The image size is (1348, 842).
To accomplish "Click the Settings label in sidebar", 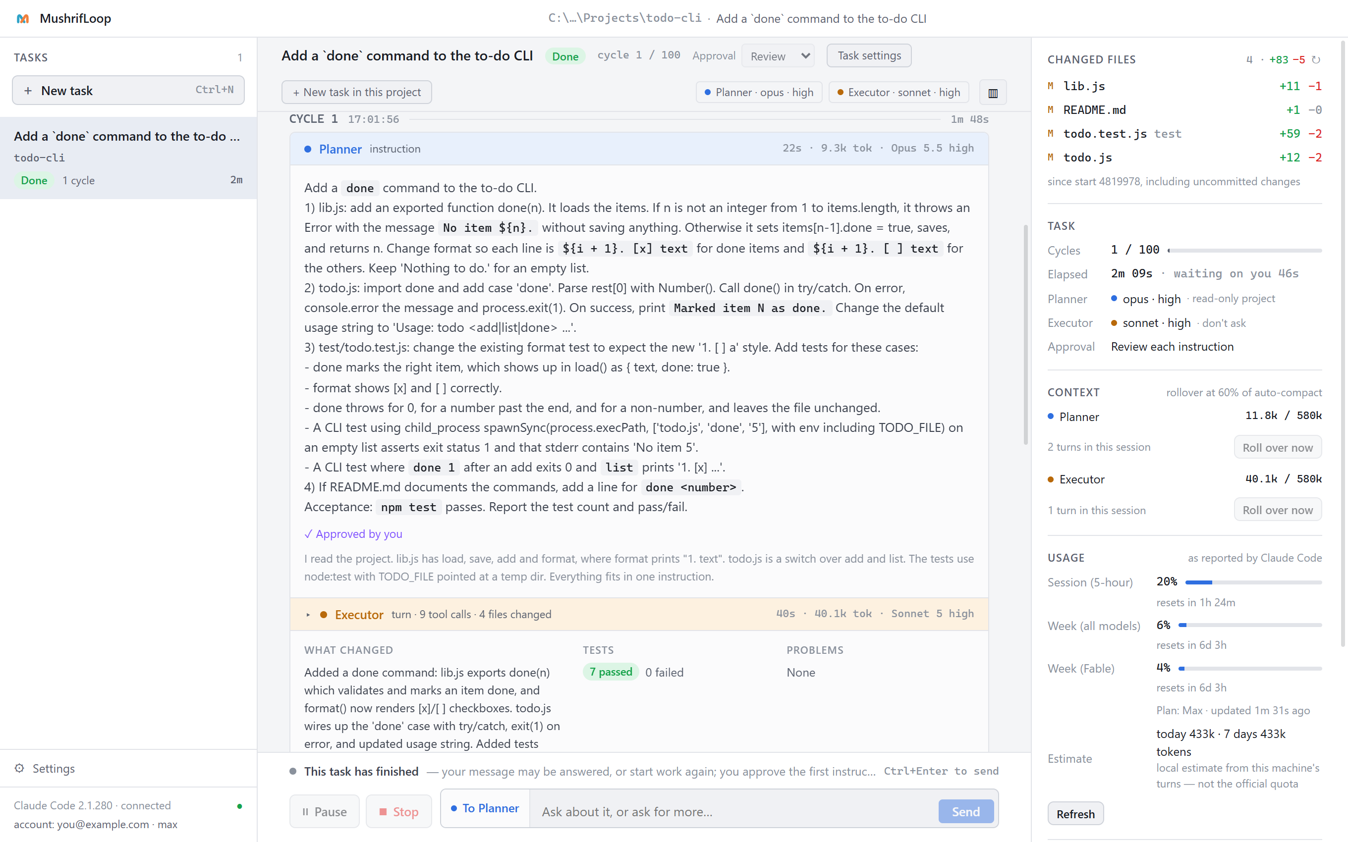I will (54, 769).
